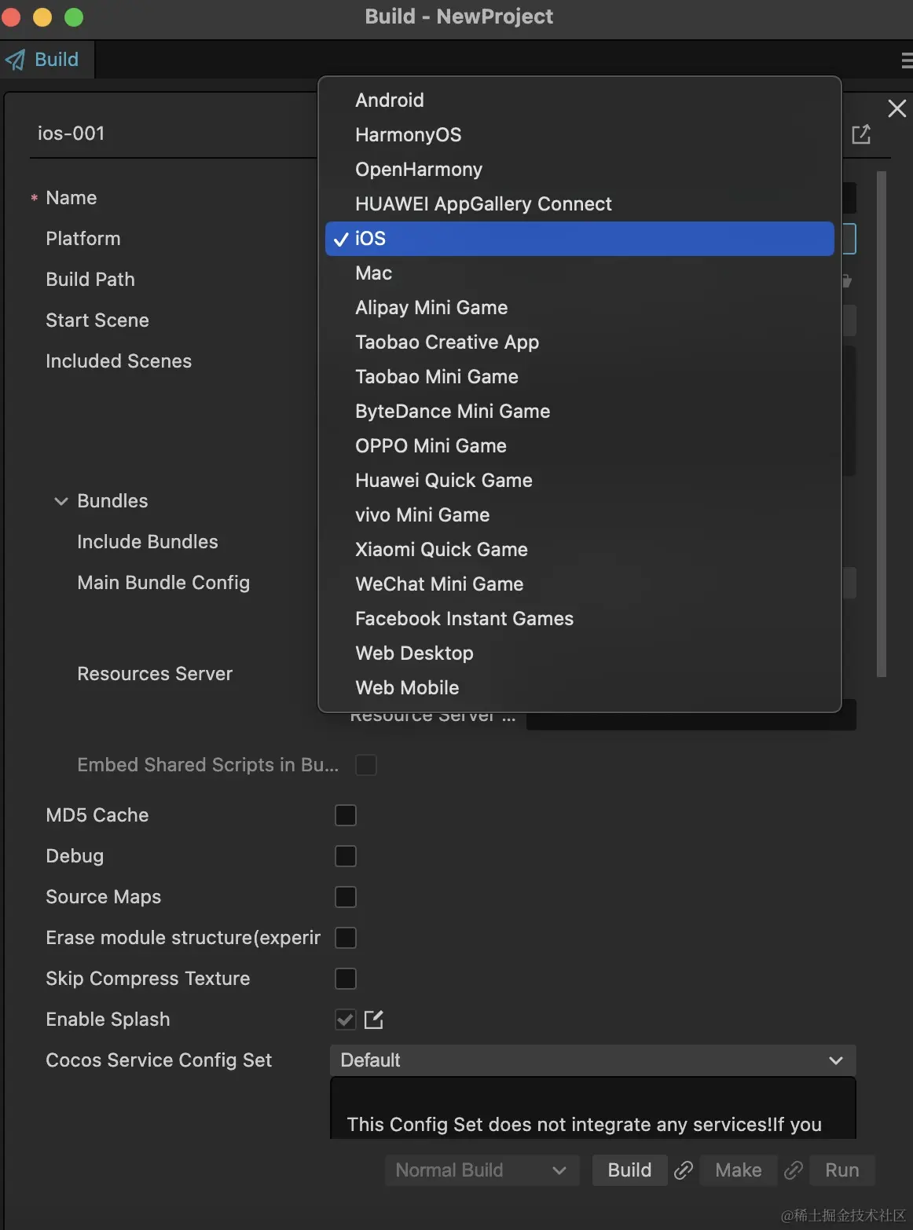Click the Build button
This screenshot has height=1230, width=913.
coord(629,1170)
